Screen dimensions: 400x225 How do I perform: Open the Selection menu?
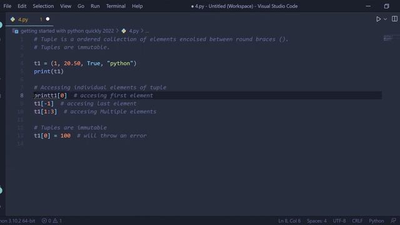click(43, 6)
